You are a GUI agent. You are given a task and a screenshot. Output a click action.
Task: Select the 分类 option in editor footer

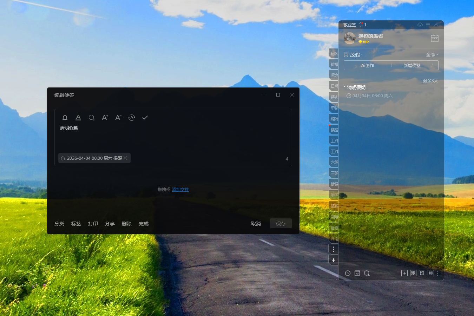pyautogui.click(x=59, y=224)
